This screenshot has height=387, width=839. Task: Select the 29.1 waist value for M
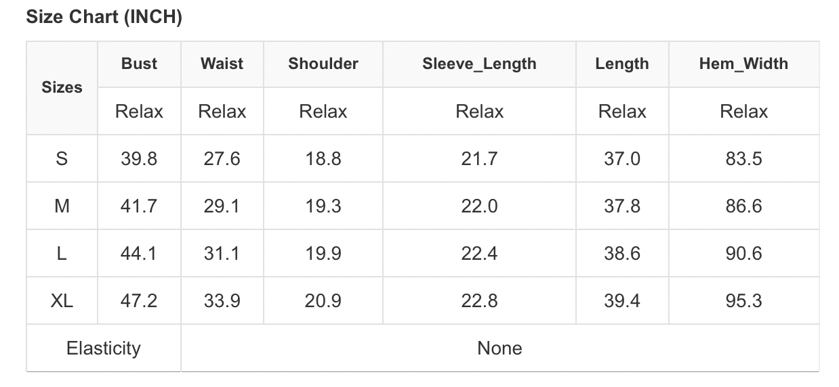(x=222, y=206)
